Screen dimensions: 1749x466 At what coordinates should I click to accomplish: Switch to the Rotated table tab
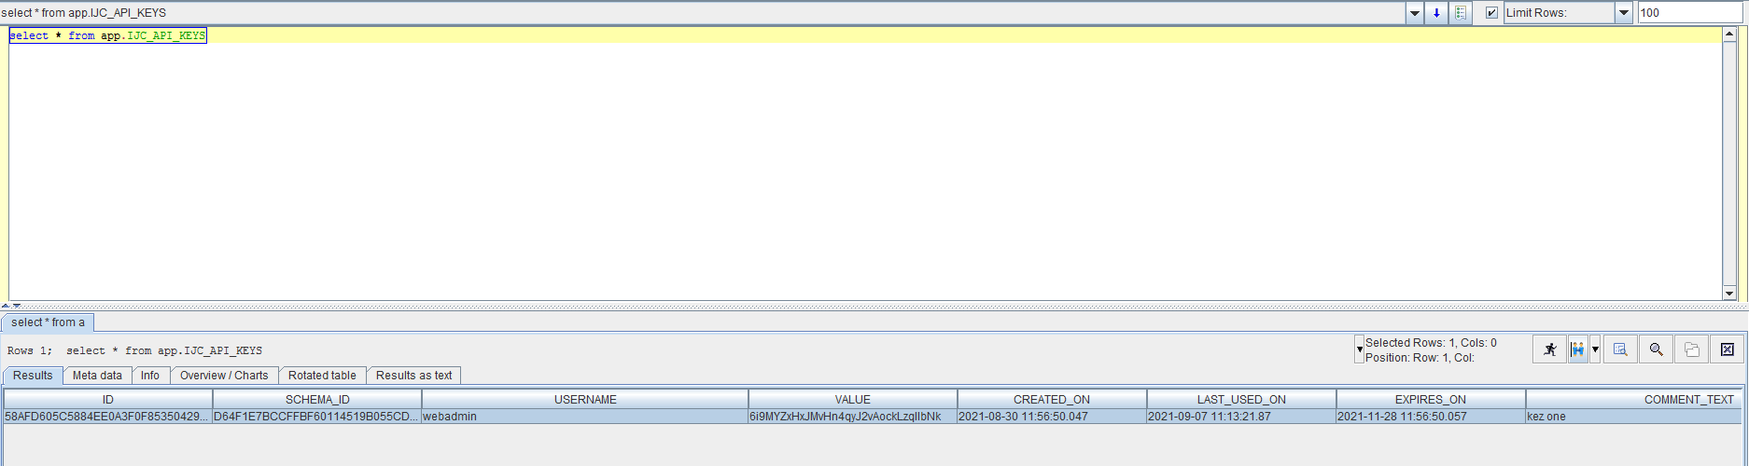click(322, 376)
